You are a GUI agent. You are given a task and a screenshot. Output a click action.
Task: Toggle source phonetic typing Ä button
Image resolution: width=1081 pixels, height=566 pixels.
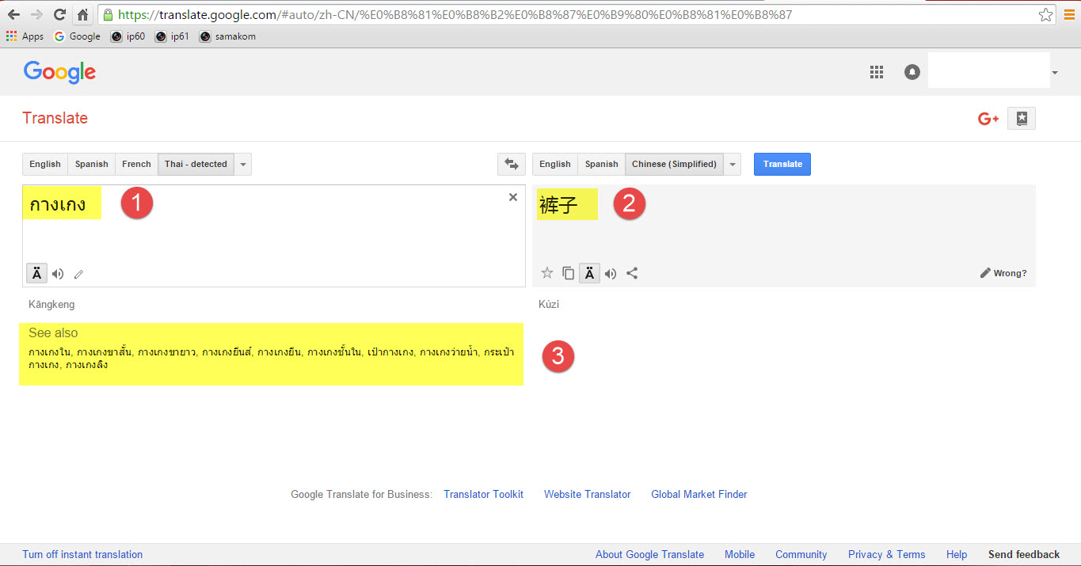coord(36,273)
